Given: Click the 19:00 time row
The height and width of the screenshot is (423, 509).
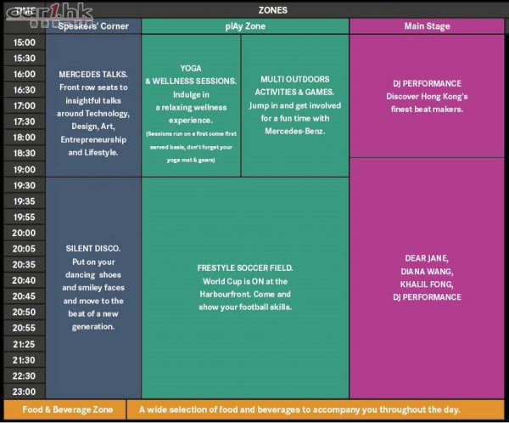Looking at the screenshot, I should pos(25,169).
